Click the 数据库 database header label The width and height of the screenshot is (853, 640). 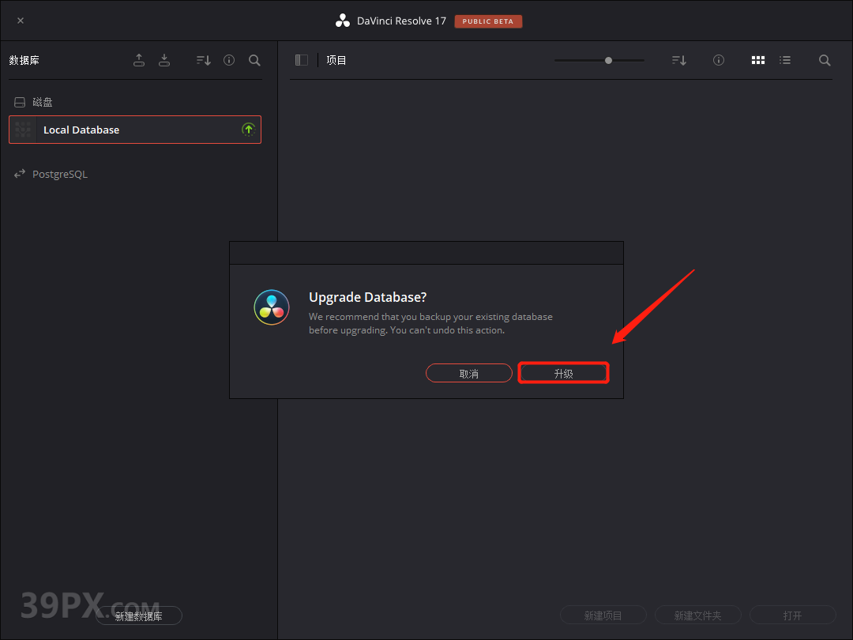point(24,60)
